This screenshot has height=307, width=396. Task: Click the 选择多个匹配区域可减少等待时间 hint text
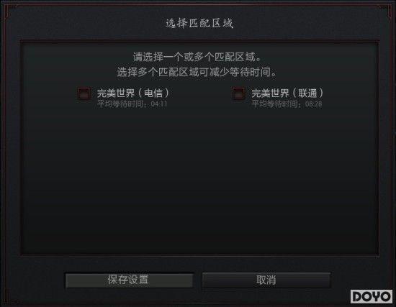click(197, 73)
